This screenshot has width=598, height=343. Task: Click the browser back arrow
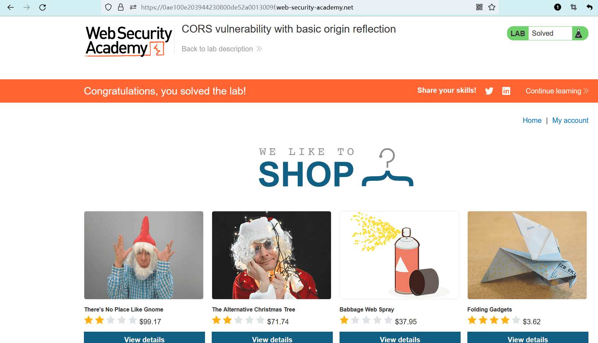(x=11, y=7)
